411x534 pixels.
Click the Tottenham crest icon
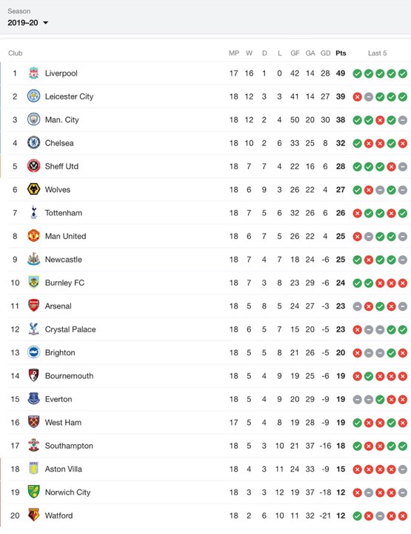point(33,213)
